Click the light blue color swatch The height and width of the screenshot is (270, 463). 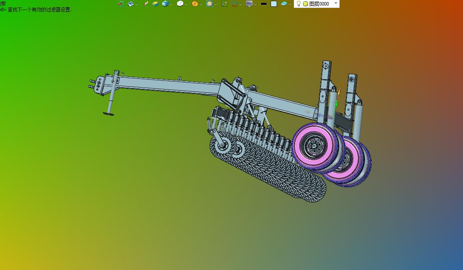pyautogui.click(x=274, y=4)
